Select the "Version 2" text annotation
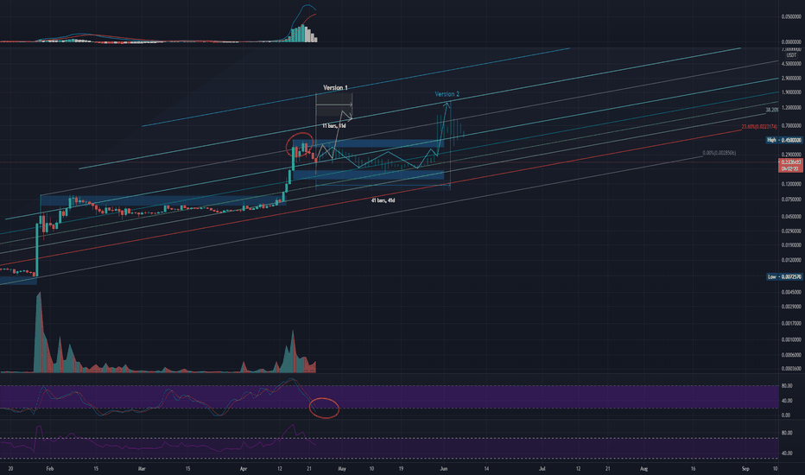 pyautogui.click(x=447, y=94)
